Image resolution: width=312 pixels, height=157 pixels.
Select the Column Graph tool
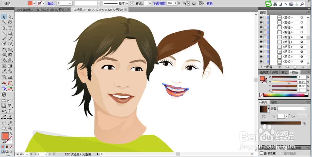coord(10,77)
